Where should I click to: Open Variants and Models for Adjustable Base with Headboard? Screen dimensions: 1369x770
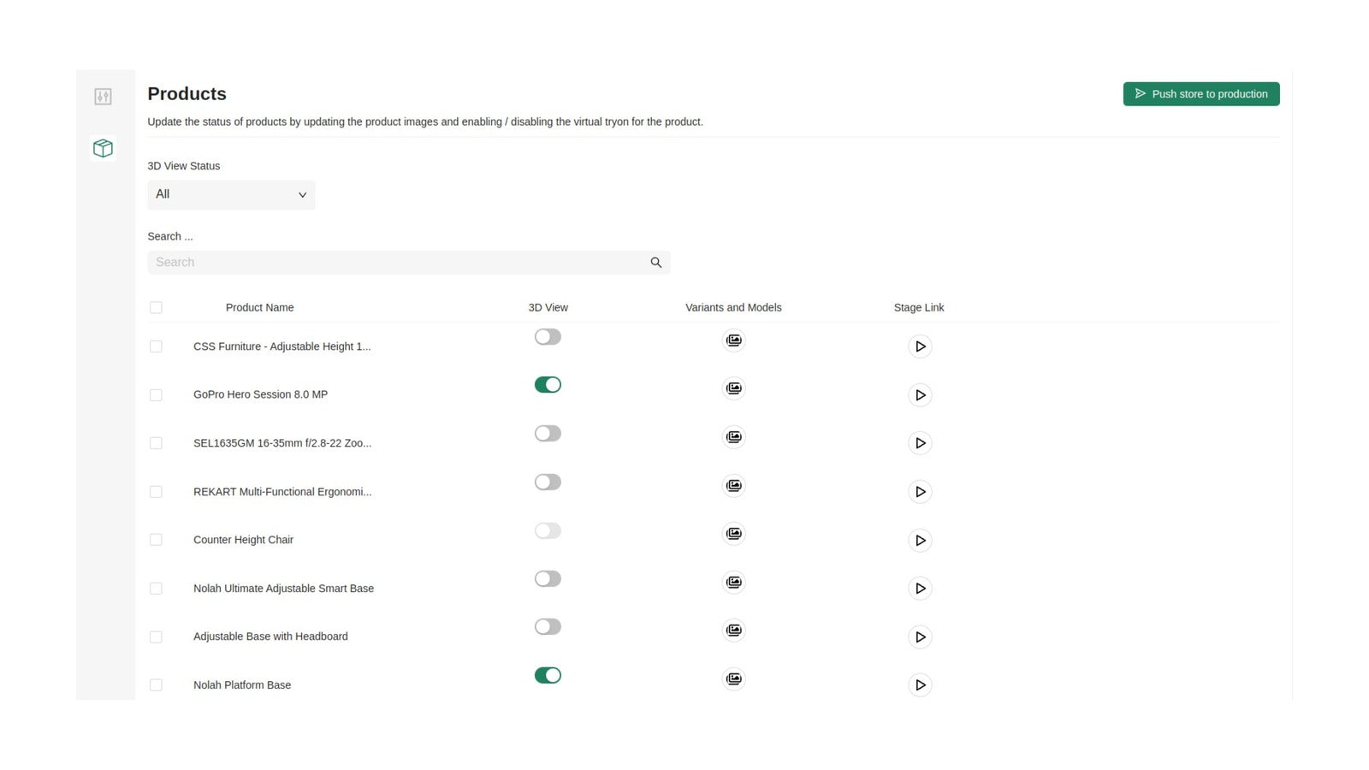tap(733, 630)
